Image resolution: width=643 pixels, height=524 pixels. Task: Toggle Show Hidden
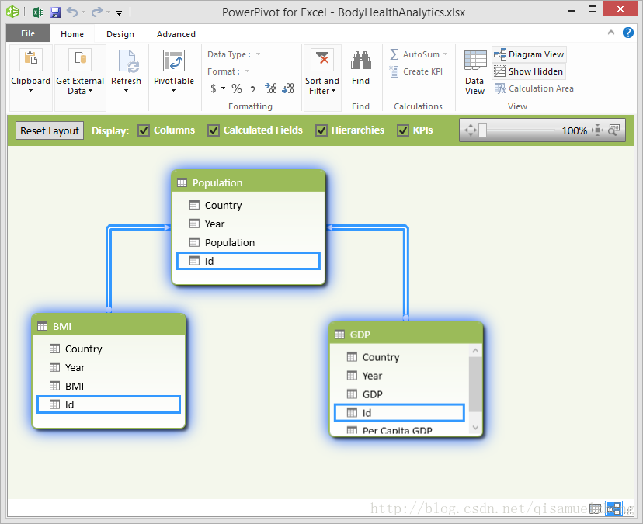pyautogui.click(x=529, y=71)
